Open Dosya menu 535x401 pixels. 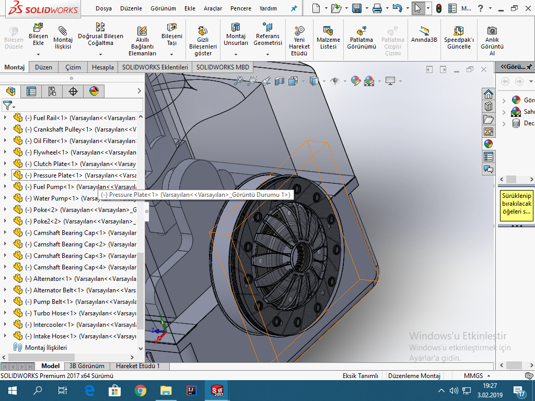[103, 8]
